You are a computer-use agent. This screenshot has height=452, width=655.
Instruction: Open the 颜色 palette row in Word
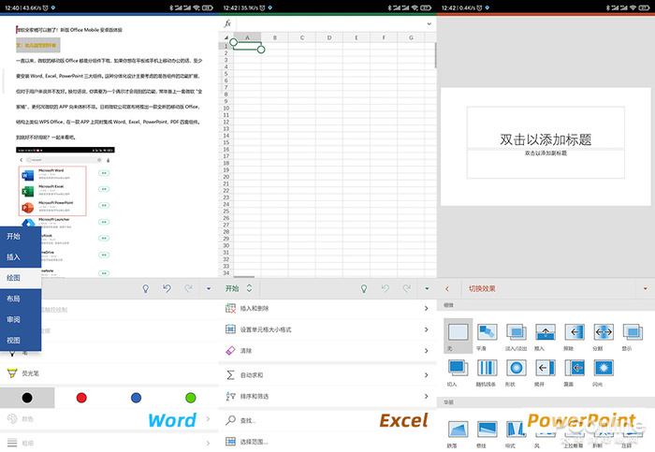tap(109, 419)
